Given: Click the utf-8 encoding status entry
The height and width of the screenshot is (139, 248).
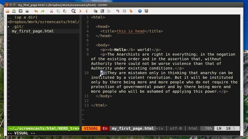Looking at the screenshot, I should click(176, 129).
